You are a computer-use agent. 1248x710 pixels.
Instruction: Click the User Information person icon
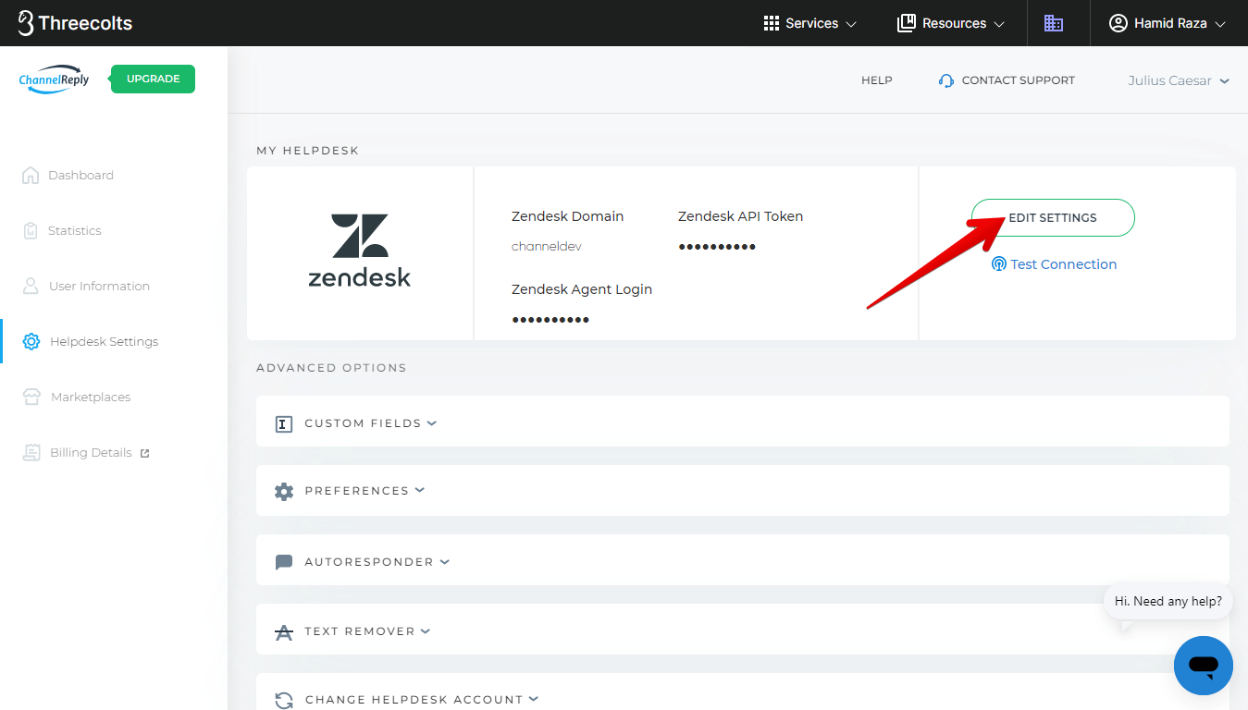click(31, 286)
